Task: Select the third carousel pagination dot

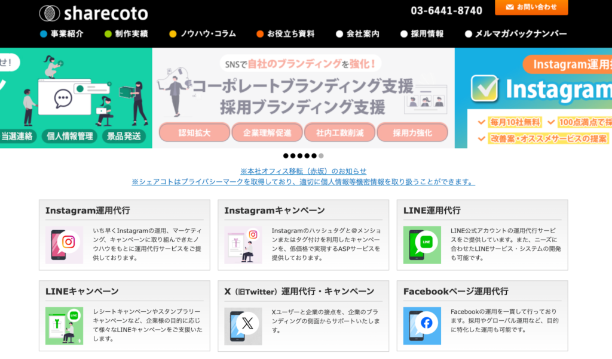Action: 300,156
